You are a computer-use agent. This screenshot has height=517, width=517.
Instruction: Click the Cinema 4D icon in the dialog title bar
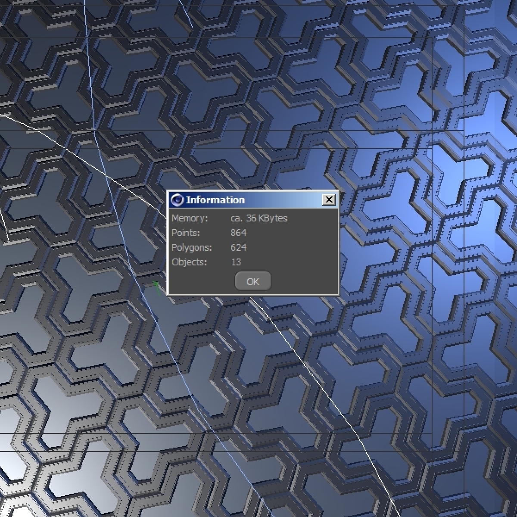coord(177,199)
